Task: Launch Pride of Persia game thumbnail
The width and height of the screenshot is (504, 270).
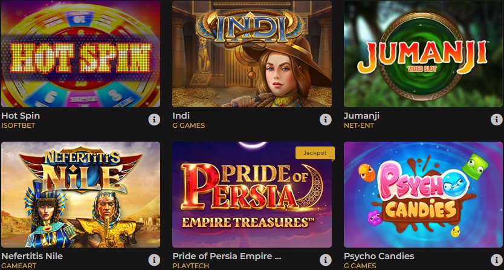Action: click(252, 194)
